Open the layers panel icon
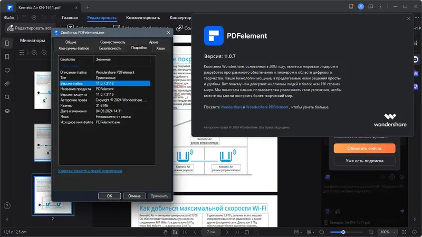Screen dimensions: 422x237 click(7, 111)
